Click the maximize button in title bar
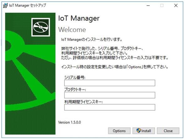Image resolution: width=185 pixels, height=140 pixels. (x=162, y=5)
